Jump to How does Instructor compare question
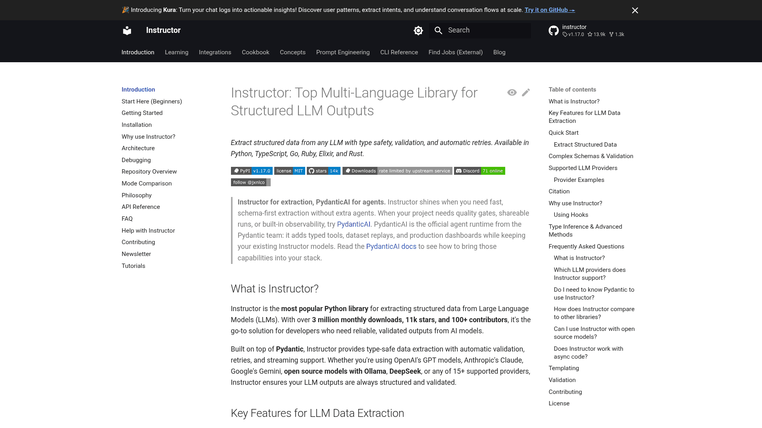Screen dimensions: 762x428 (594, 313)
